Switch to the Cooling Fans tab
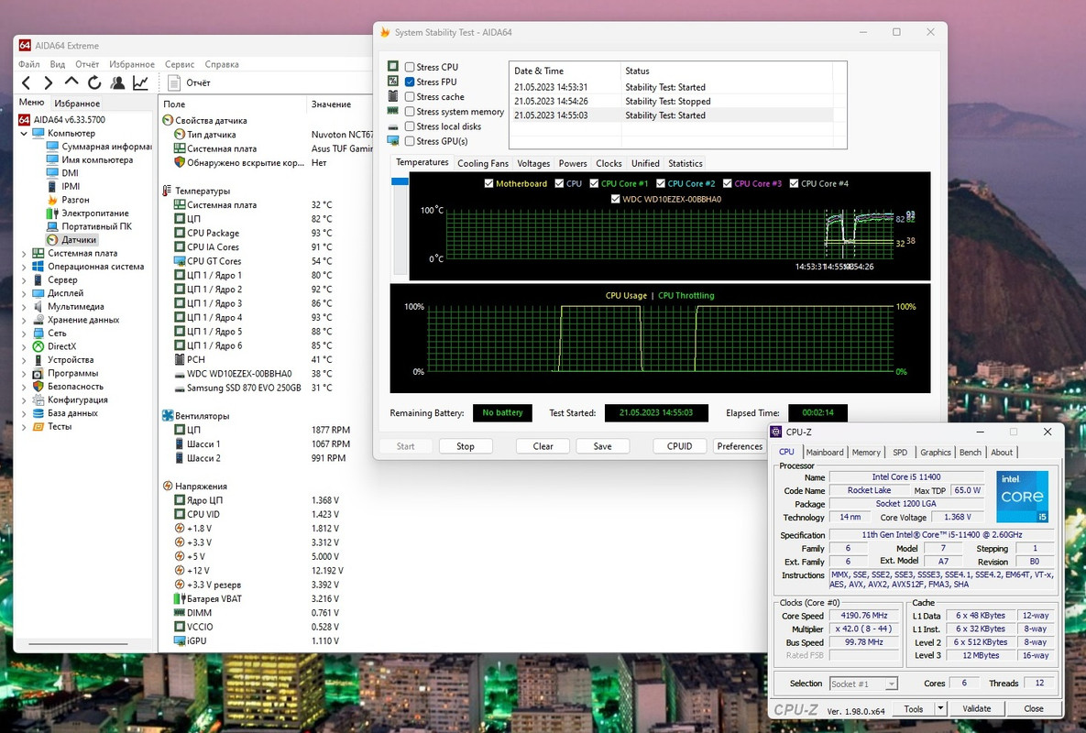Viewport: 1086px width, 733px height. pos(482,164)
